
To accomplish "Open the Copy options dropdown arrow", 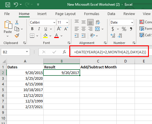I will pos(22,29).
